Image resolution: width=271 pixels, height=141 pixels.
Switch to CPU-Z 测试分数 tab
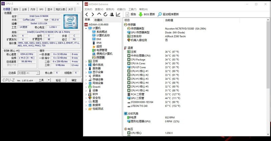[x=61, y=9]
